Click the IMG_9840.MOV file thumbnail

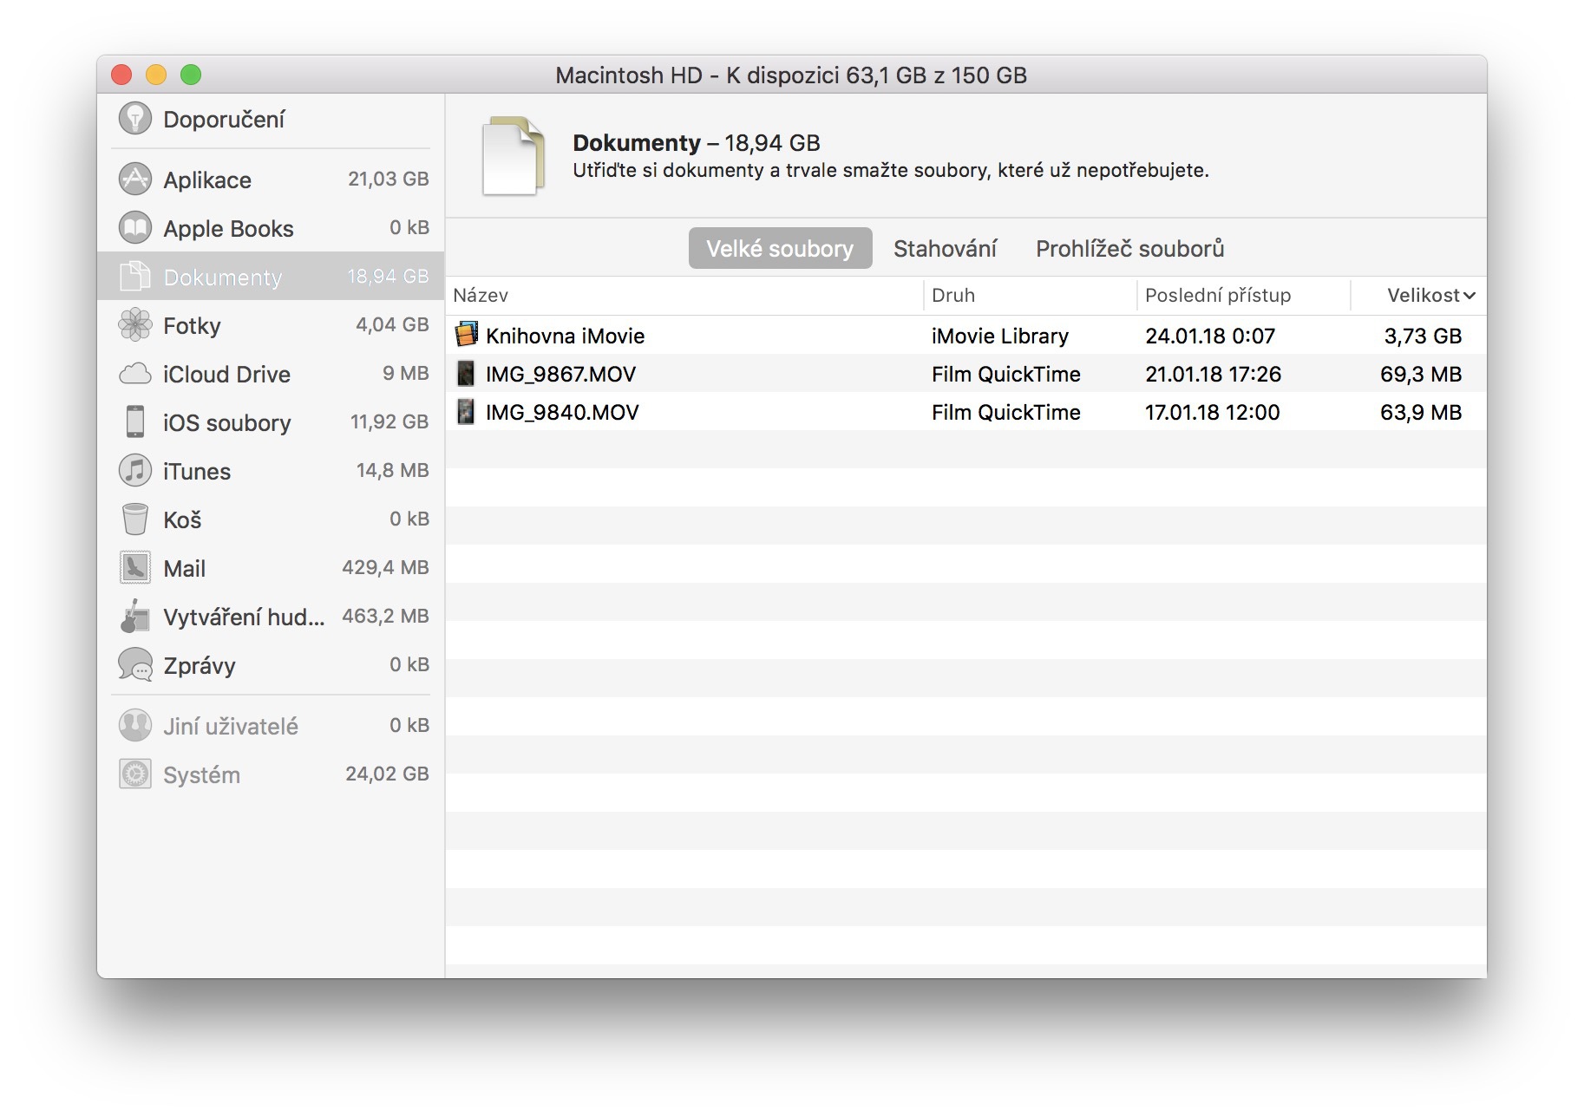coord(467,411)
